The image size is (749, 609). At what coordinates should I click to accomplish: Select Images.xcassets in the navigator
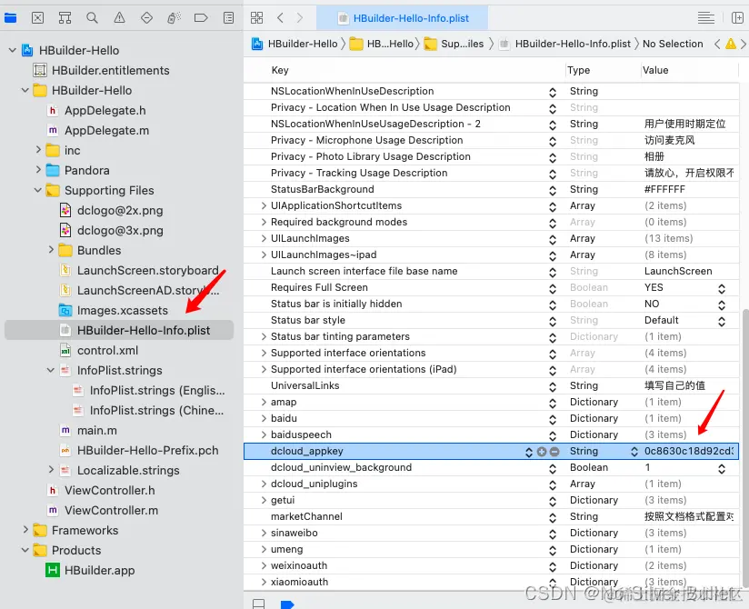123,311
